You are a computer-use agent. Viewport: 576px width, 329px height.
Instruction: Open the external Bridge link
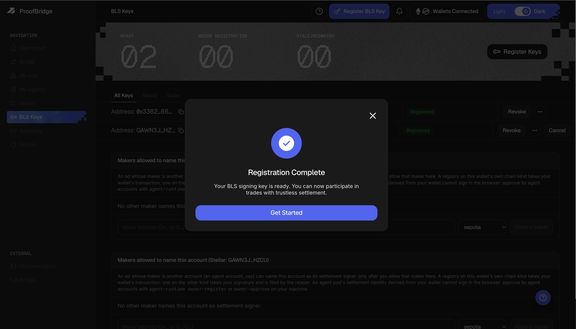(x=27, y=280)
